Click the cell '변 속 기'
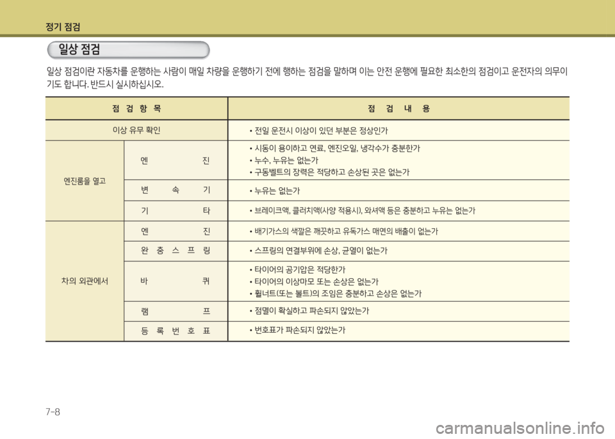The image size is (615, 439). [176, 190]
